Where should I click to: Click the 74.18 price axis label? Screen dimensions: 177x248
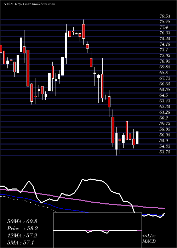(x=165, y=44)
